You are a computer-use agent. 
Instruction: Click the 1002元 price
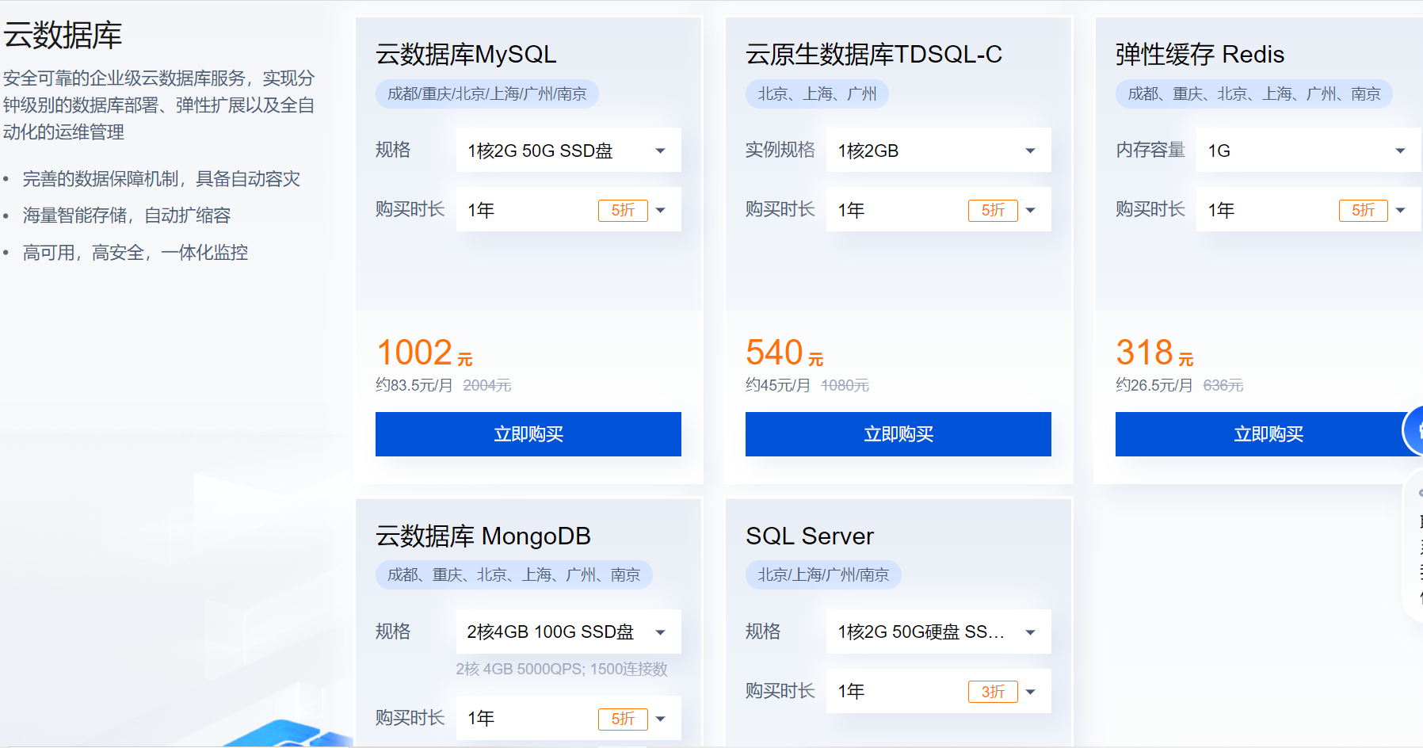pyautogui.click(x=425, y=353)
